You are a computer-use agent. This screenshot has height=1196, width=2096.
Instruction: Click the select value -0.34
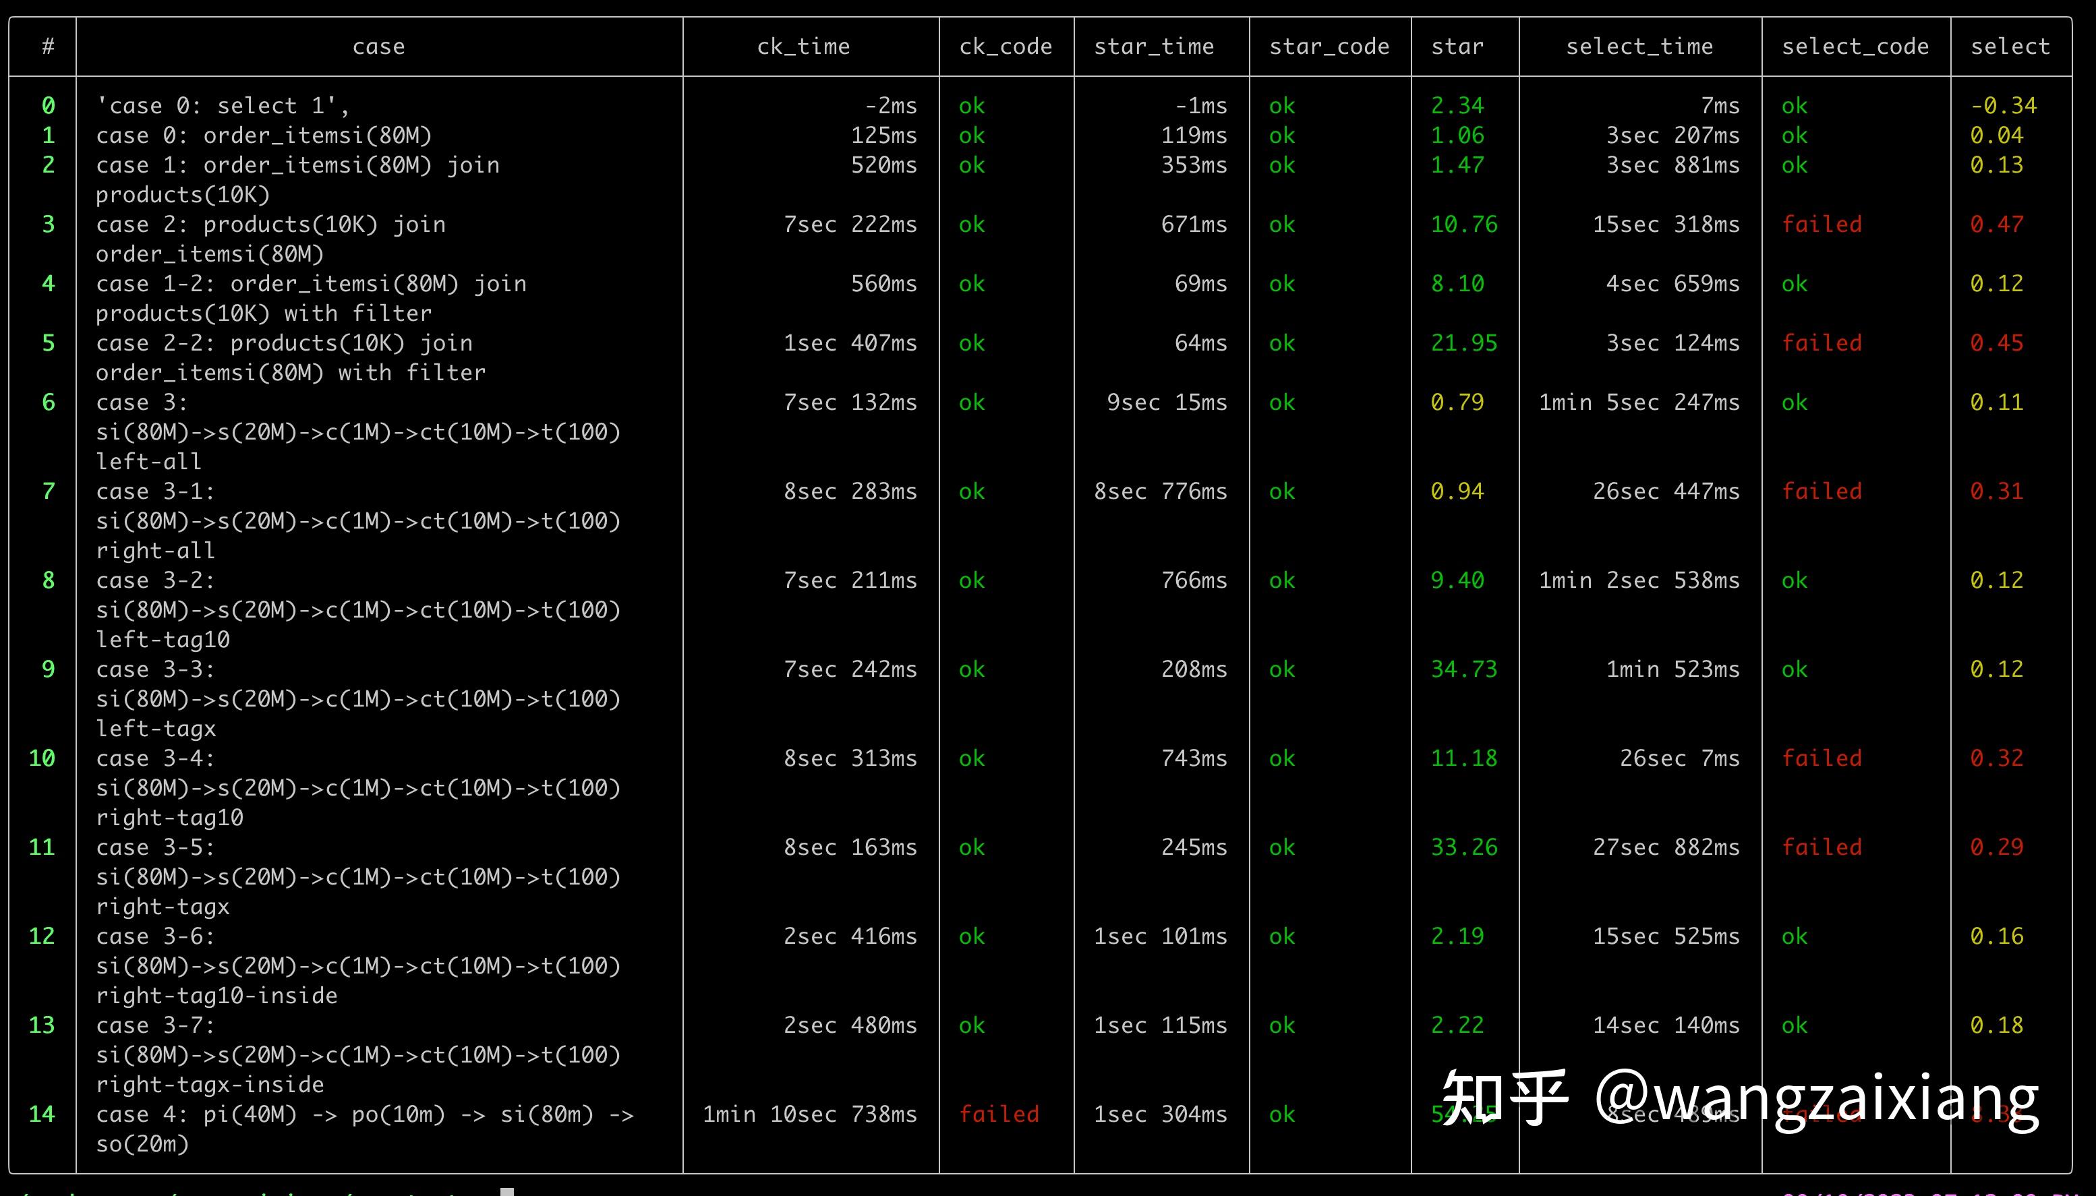point(2003,106)
